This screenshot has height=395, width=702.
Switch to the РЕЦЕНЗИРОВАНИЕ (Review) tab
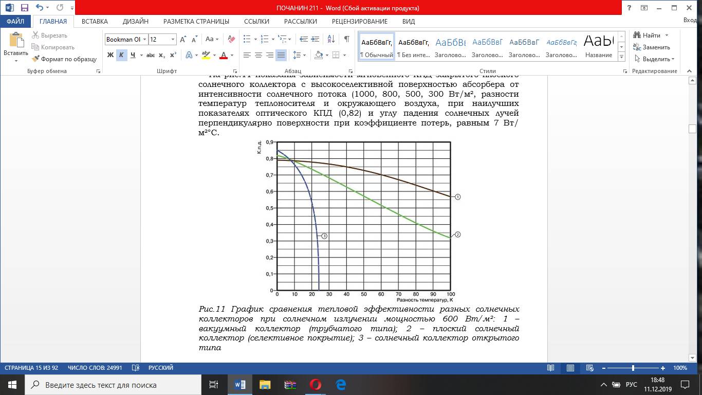360,22
